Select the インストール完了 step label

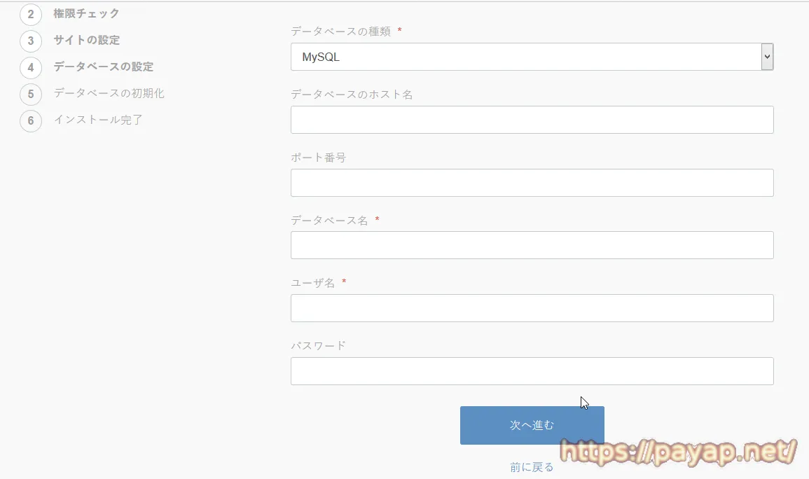coord(98,120)
